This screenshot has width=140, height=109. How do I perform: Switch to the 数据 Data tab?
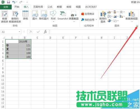tap(59, 7)
